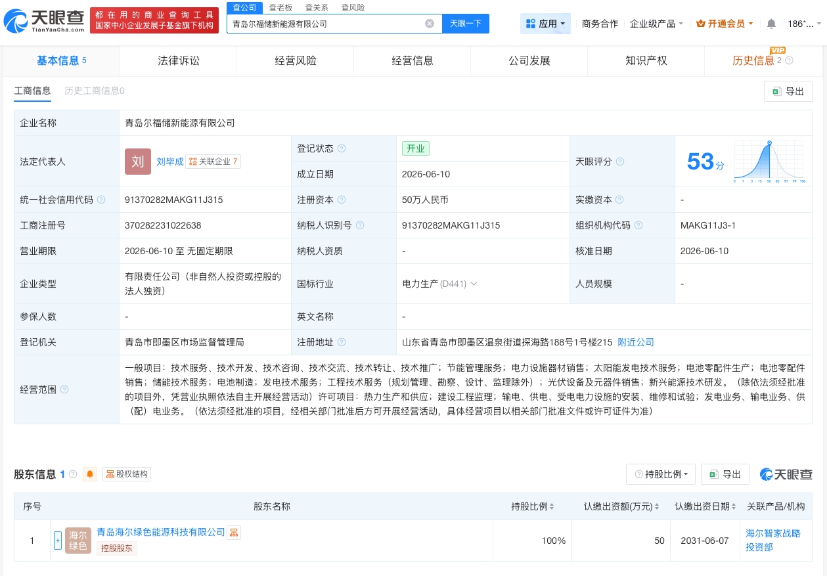Open 经营信息 tab
This screenshot has height=576, width=827.
413,60
